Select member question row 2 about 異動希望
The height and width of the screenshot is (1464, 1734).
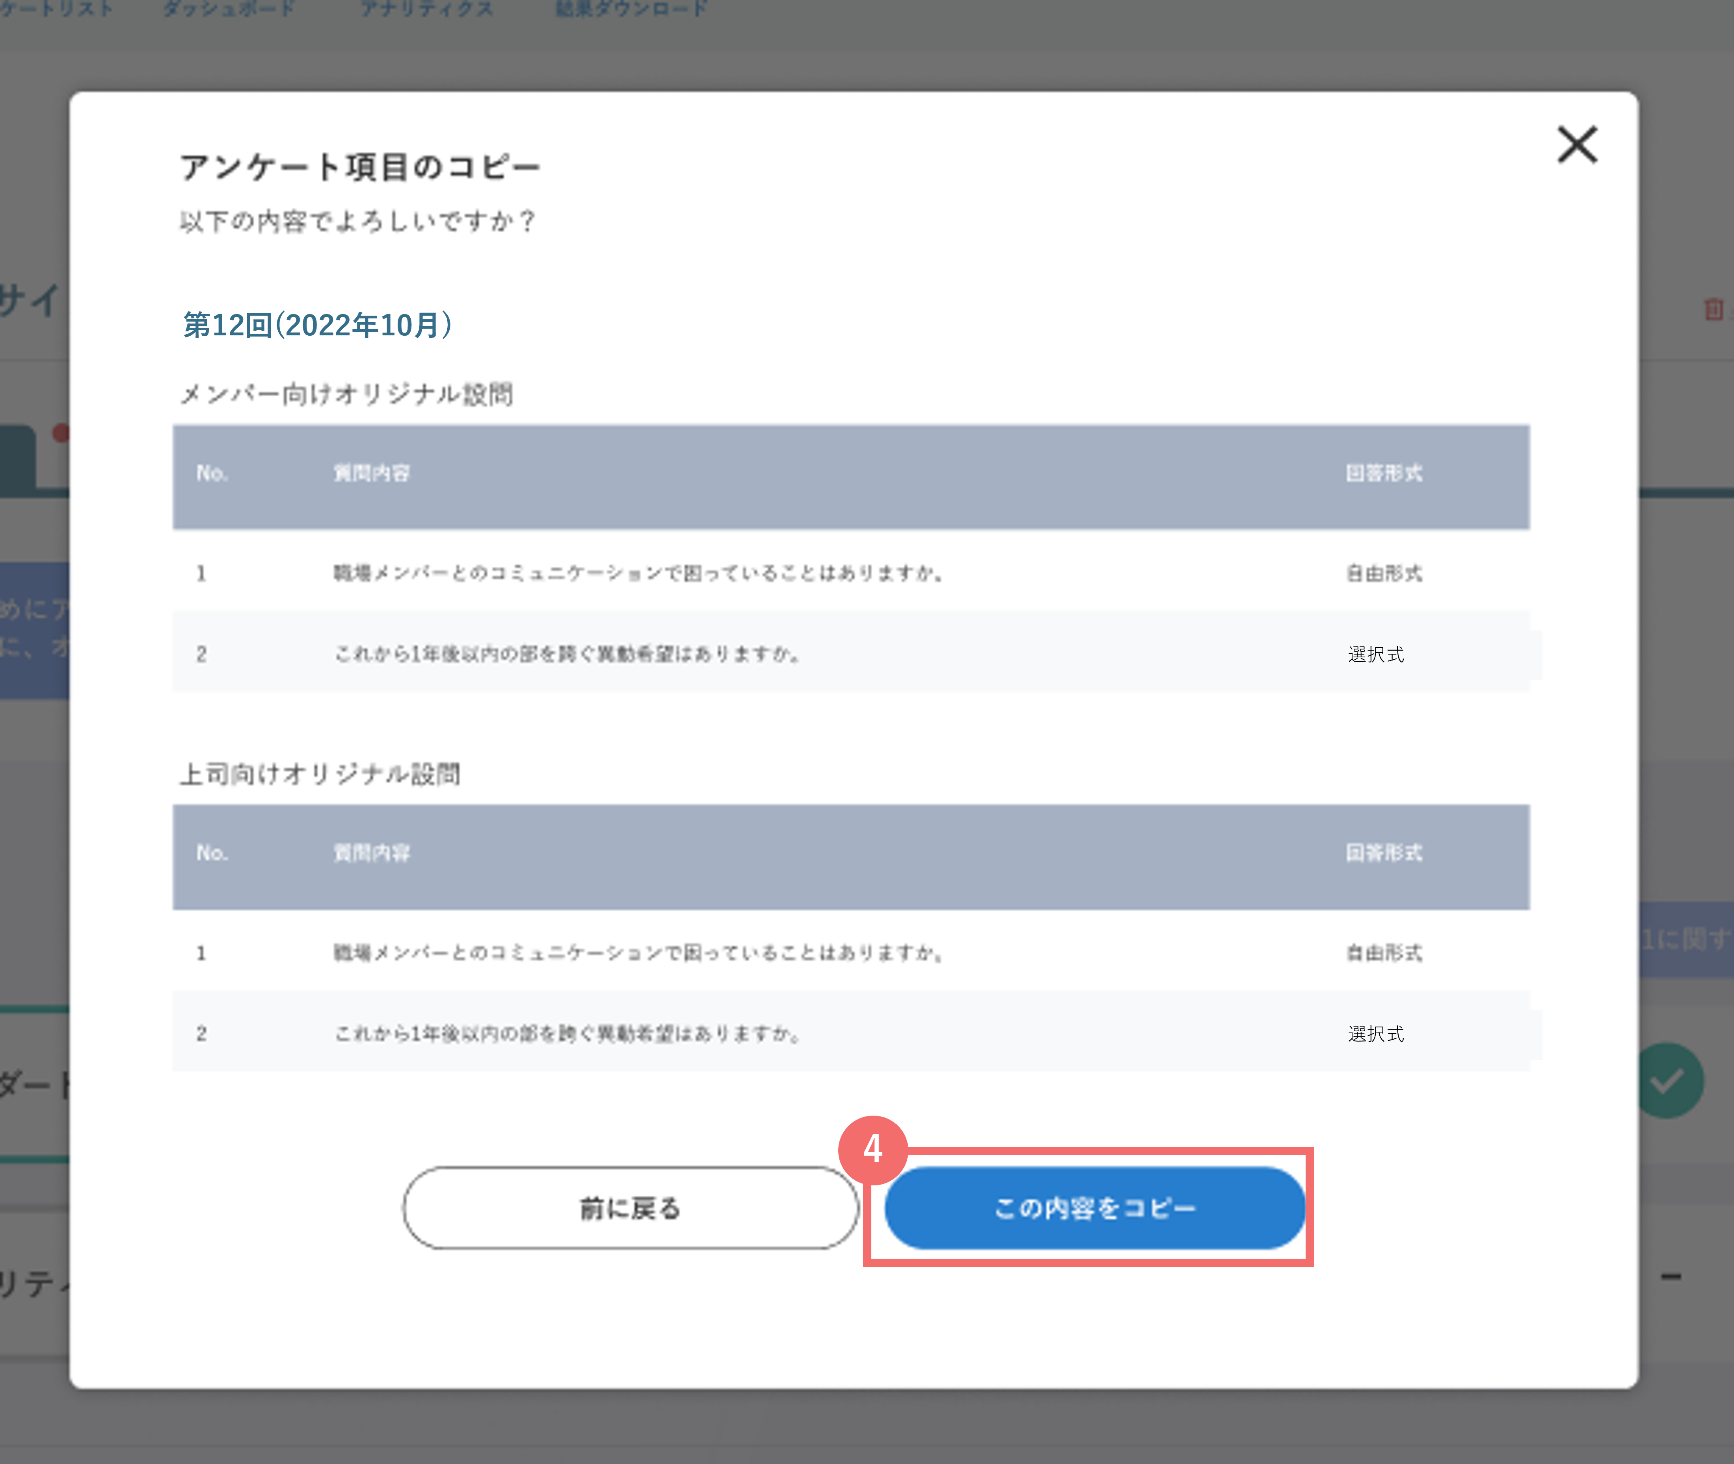pos(567,654)
